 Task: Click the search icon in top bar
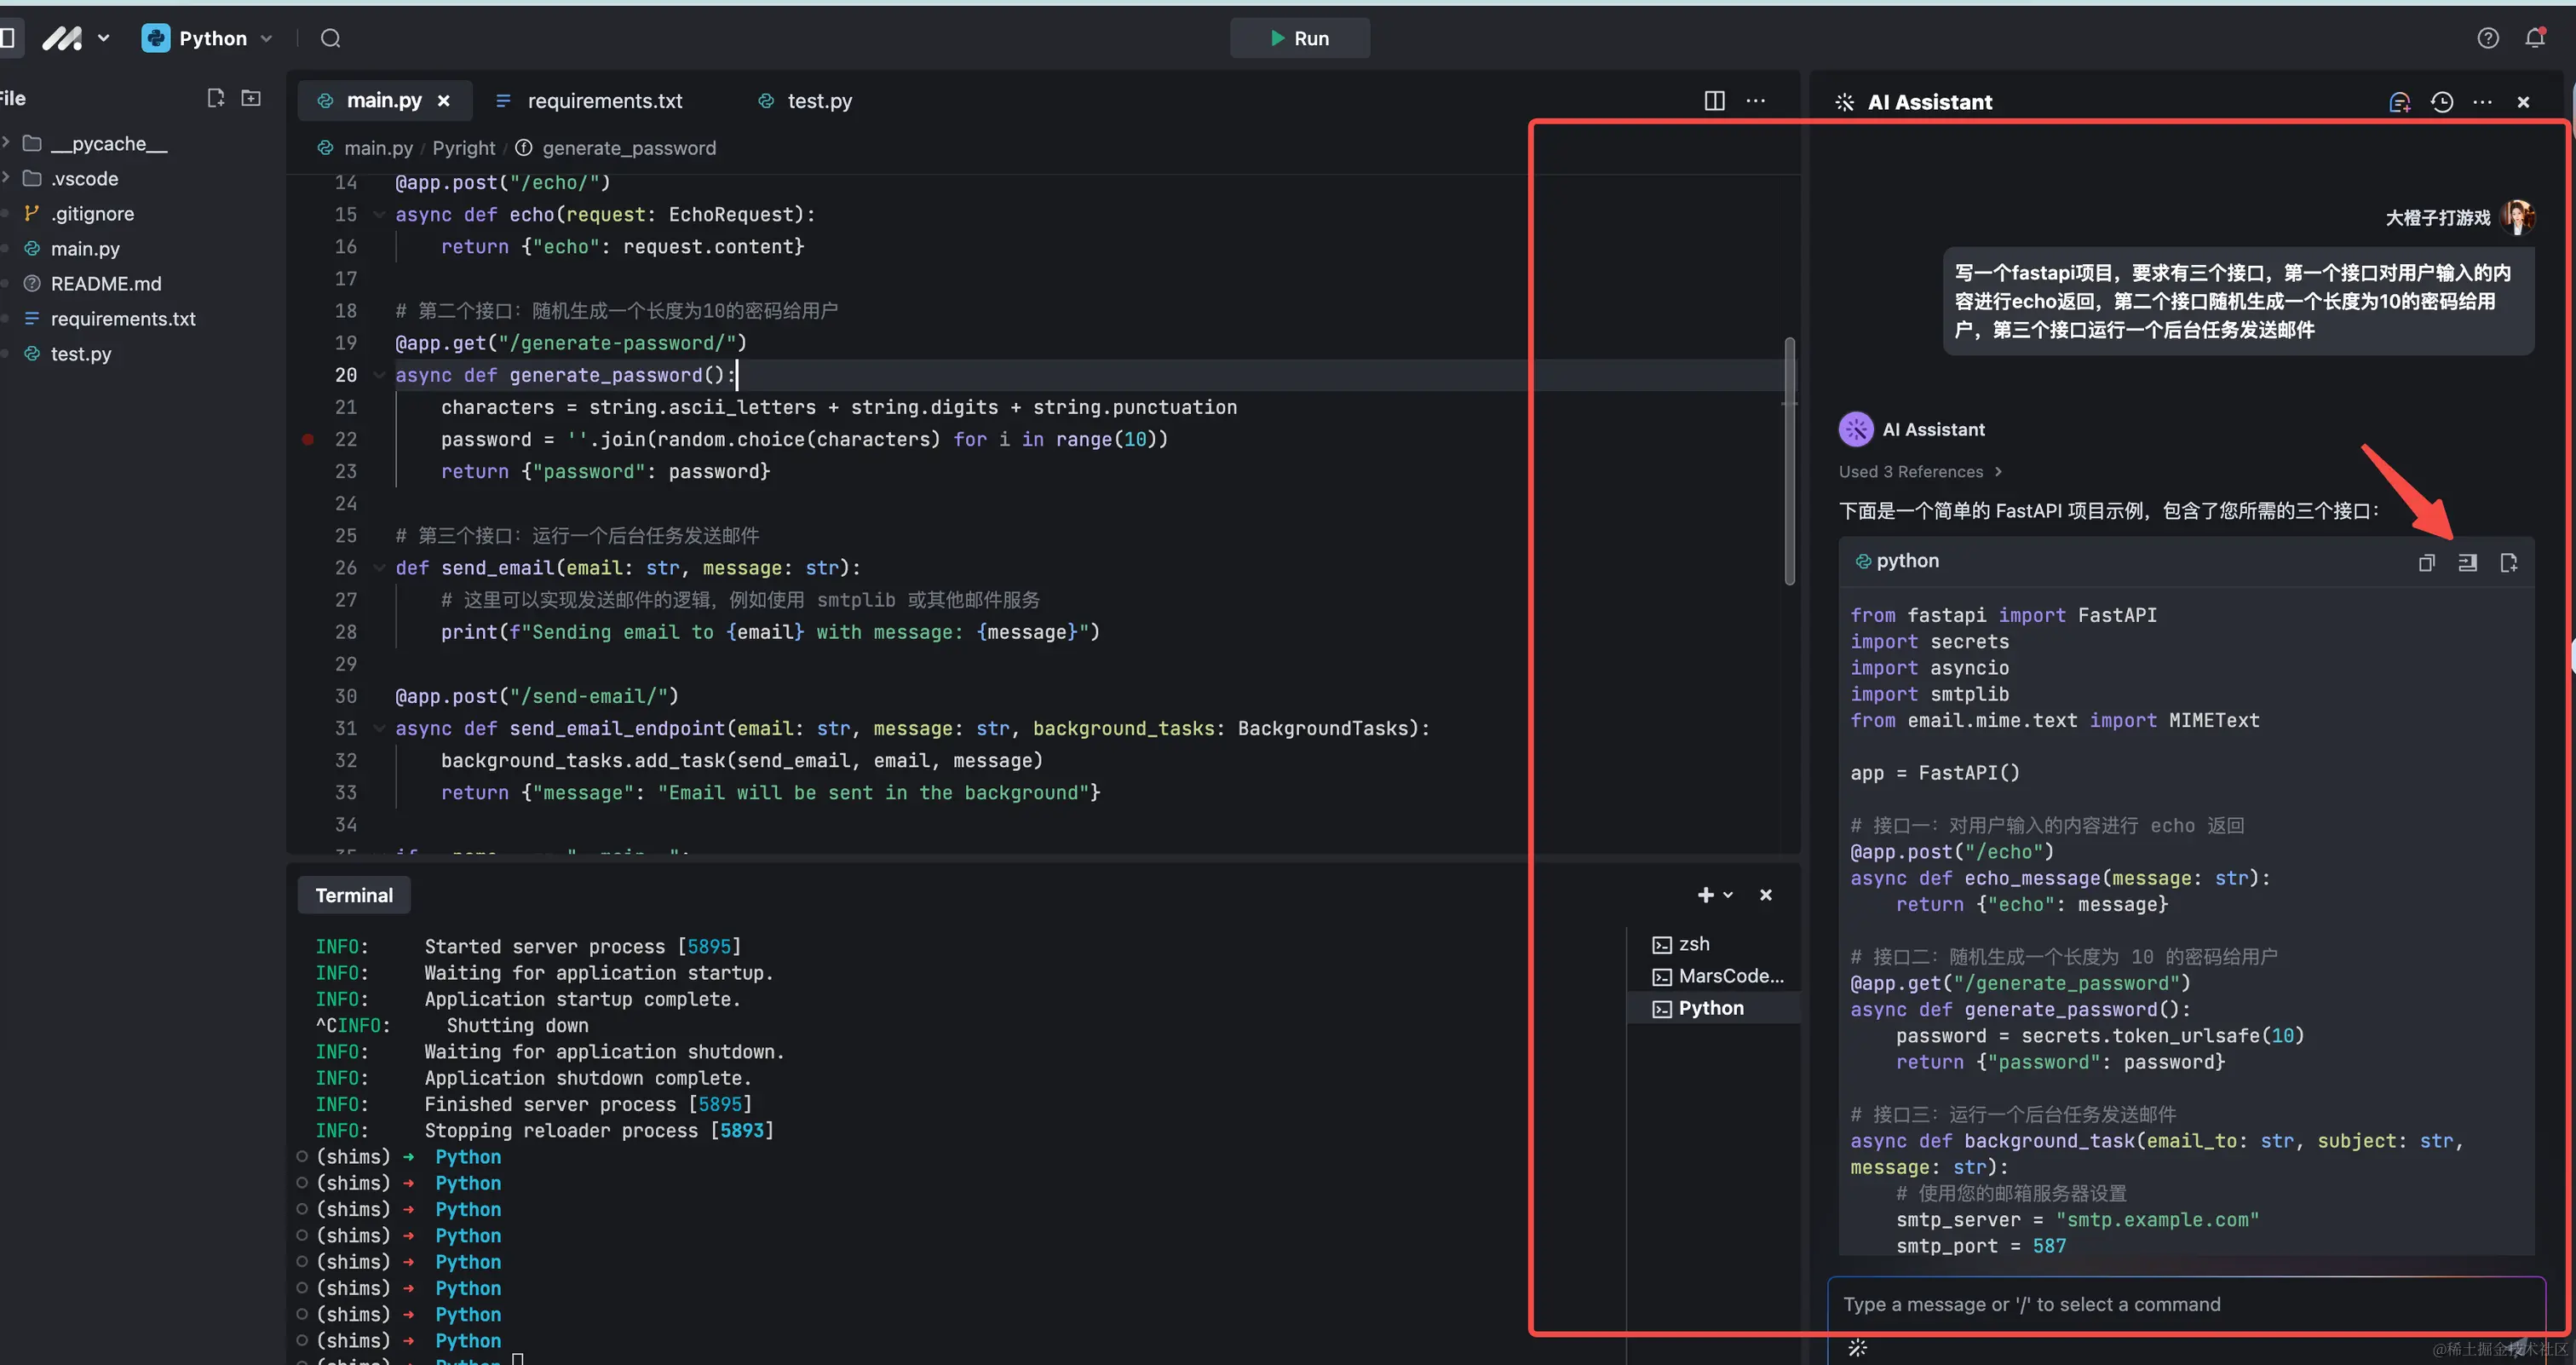(x=331, y=38)
